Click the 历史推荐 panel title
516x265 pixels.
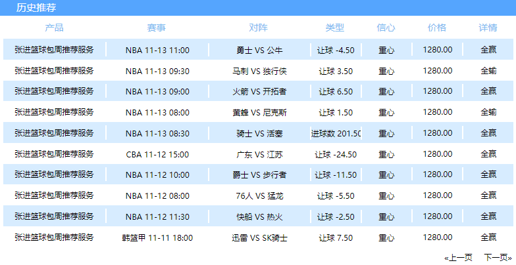[x=36, y=8]
